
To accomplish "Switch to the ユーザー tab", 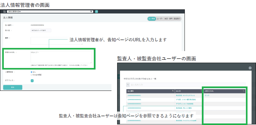I will (160, 19).
